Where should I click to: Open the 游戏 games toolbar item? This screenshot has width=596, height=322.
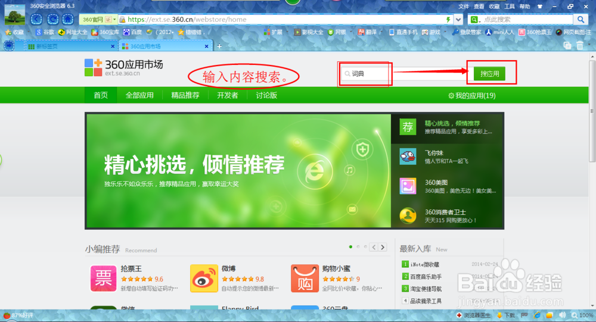pos(431,32)
